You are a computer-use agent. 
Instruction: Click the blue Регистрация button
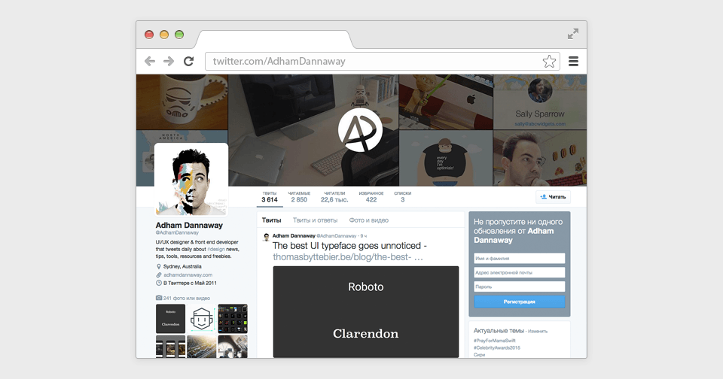[x=519, y=302]
